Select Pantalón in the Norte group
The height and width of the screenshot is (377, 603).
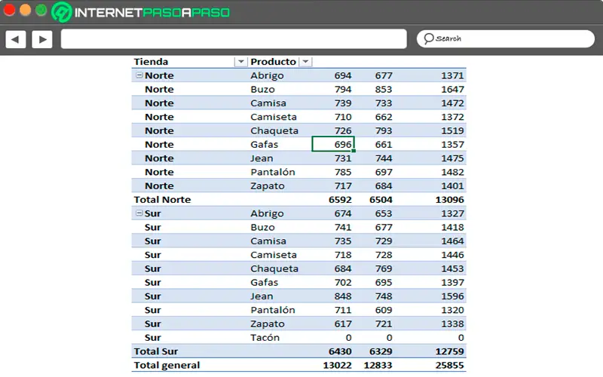click(273, 172)
